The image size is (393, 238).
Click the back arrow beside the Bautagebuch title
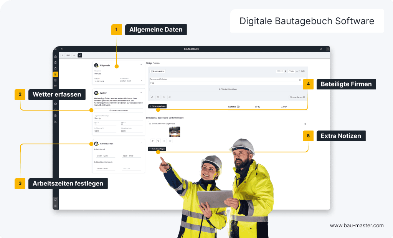click(x=63, y=49)
